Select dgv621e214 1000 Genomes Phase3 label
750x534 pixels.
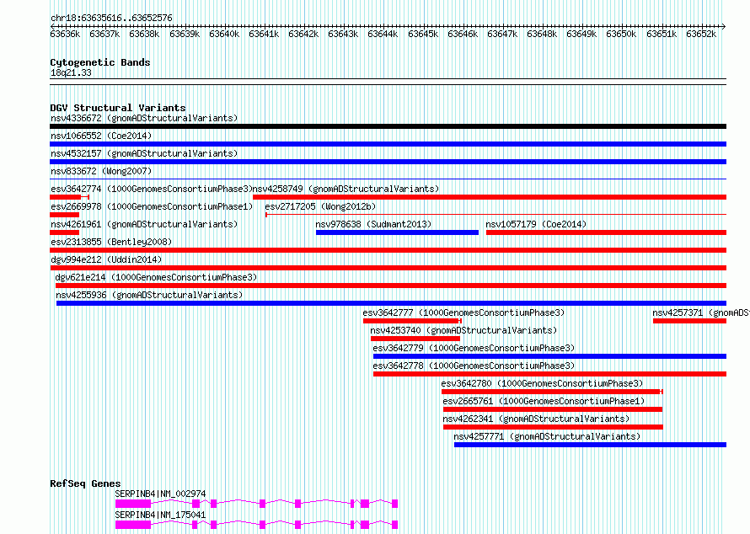click(x=156, y=277)
